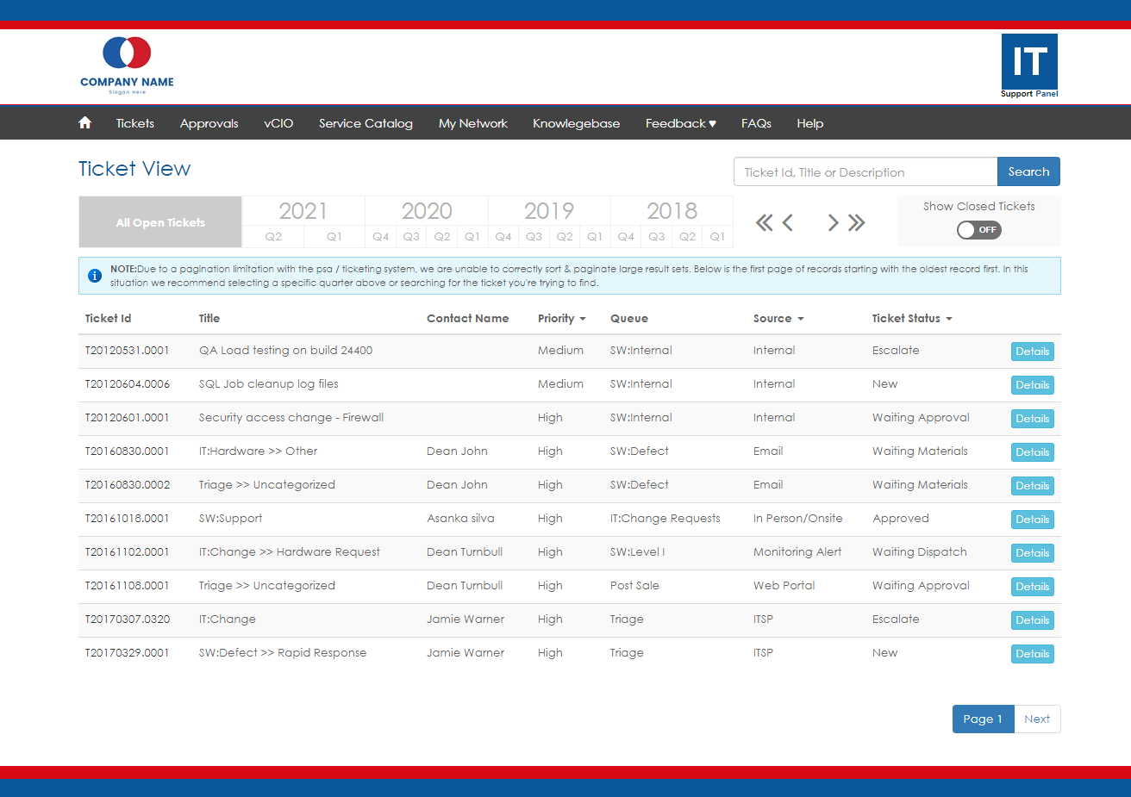Click Next pagination button
The image size is (1131, 797).
(1037, 719)
